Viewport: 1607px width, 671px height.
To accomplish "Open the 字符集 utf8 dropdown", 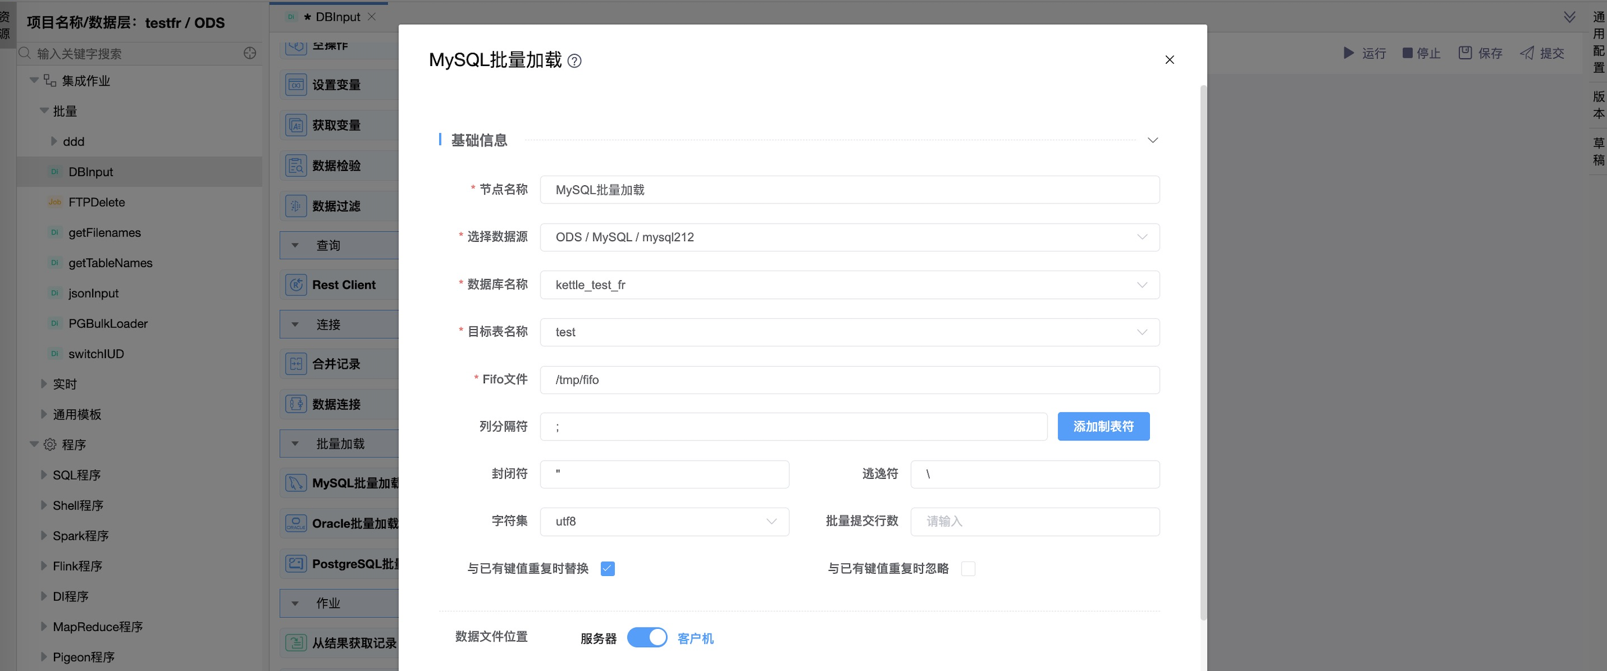I will tap(664, 522).
